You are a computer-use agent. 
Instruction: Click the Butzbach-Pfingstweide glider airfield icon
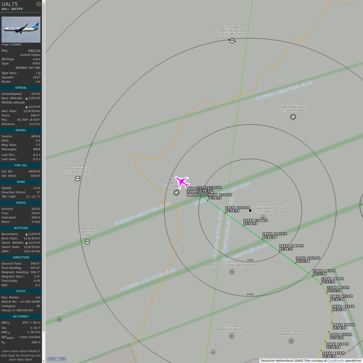coord(232,41)
